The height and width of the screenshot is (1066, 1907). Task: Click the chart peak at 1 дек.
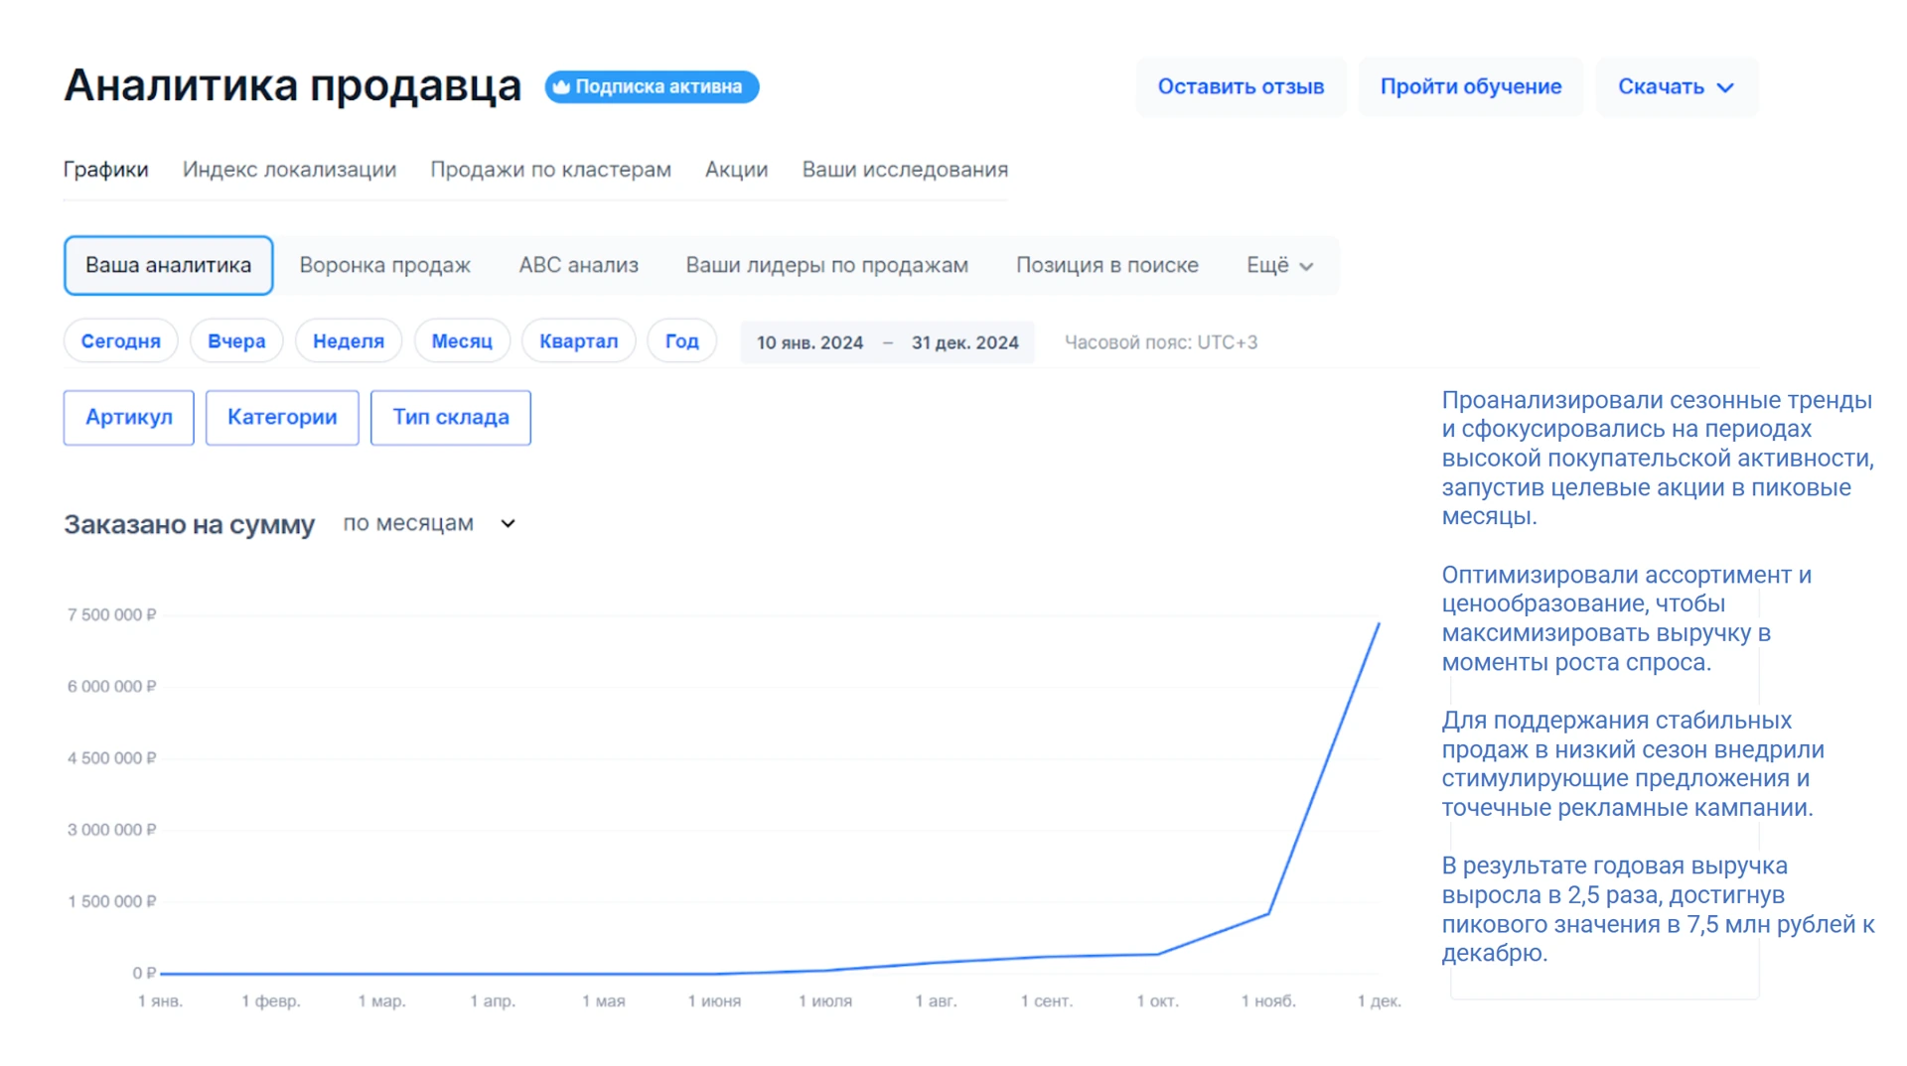(1379, 623)
